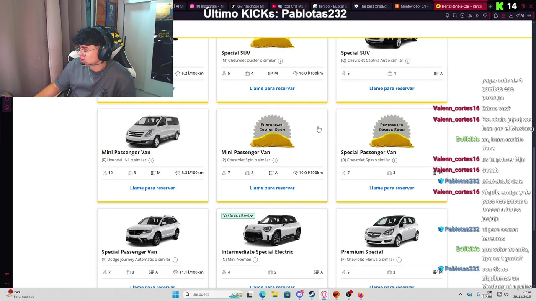536x301 pixels.
Task: Show info icon beside (D) Chevrolet Spin
Action: pos(394,160)
